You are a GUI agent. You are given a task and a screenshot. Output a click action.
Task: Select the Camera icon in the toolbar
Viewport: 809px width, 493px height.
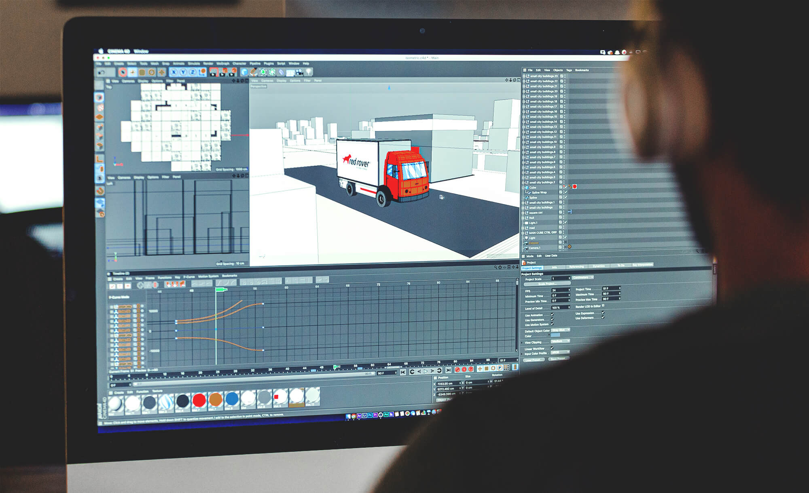pos(300,72)
